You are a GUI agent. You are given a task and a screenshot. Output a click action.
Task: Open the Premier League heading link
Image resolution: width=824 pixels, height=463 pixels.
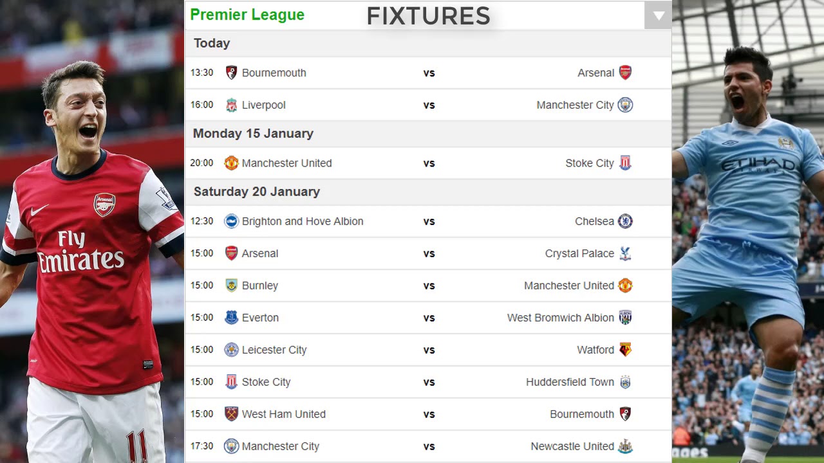(x=247, y=15)
